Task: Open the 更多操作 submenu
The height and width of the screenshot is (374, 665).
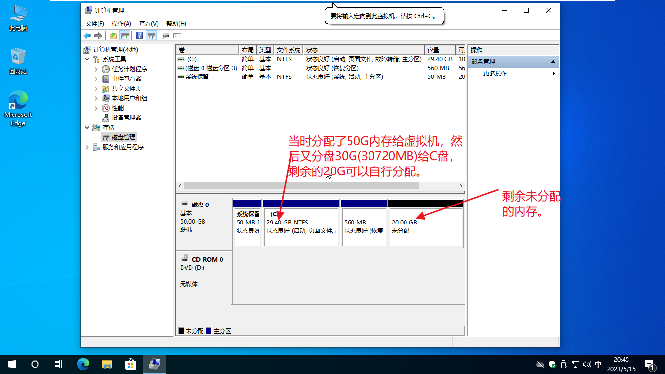Action: click(x=513, y=74)
